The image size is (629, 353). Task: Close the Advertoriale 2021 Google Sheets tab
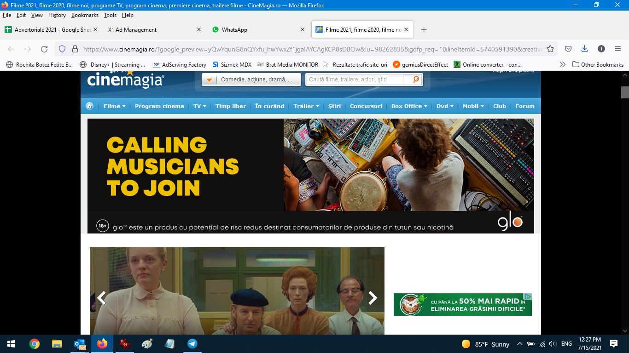[95, 29]
